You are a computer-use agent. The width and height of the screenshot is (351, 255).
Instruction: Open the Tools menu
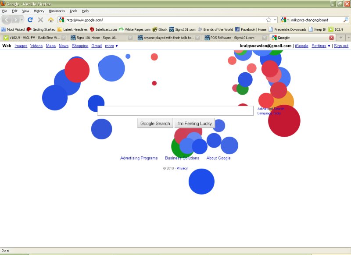(73, 11)
